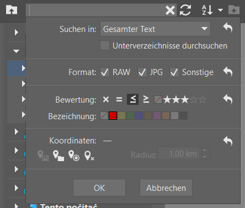Expand the highlighted blue tree item
This screenshot has height=208, width=245.
coord(23,68)
